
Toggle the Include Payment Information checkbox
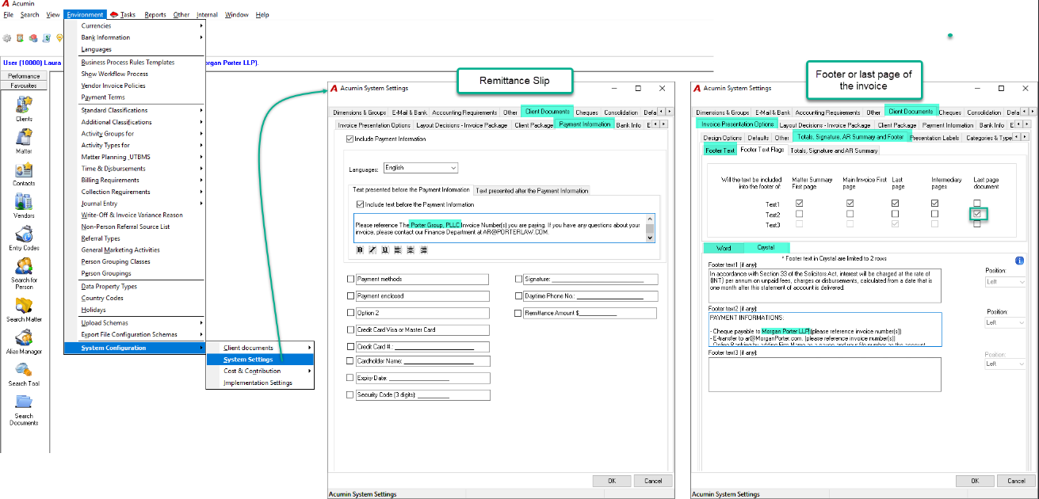point(350,139)
